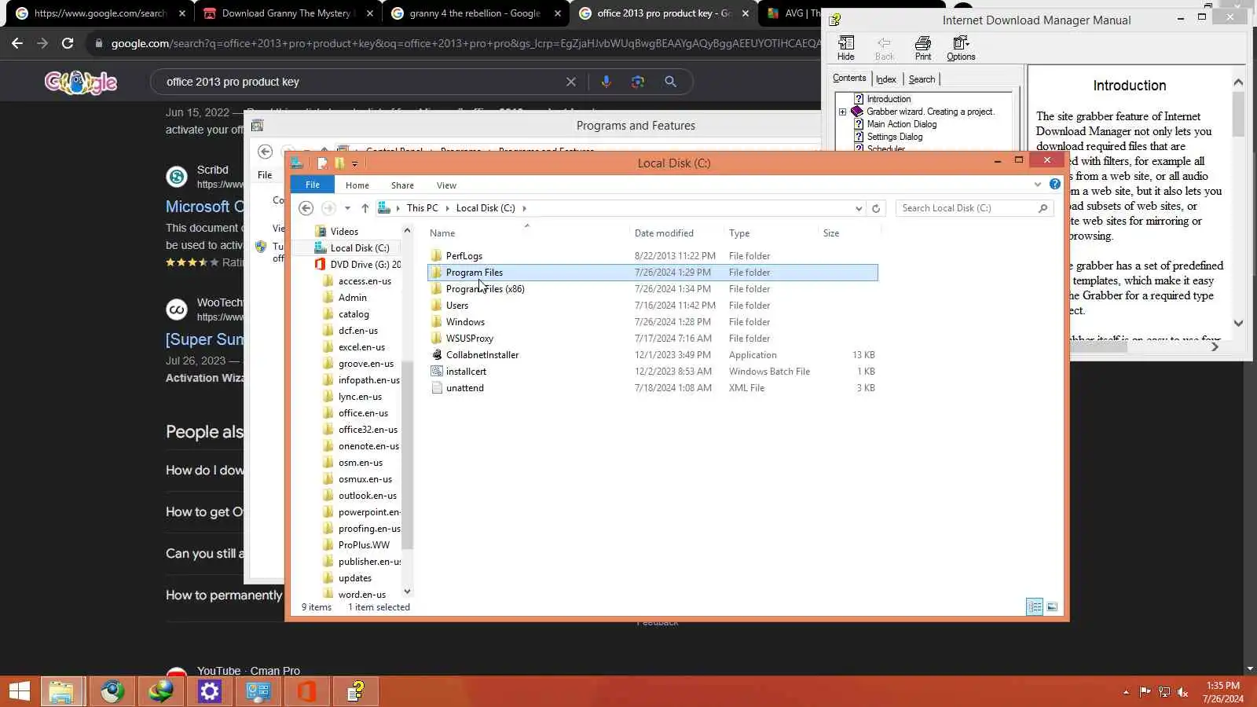Open the Home ribbon tab in Explorer

[x=357, y=185]
